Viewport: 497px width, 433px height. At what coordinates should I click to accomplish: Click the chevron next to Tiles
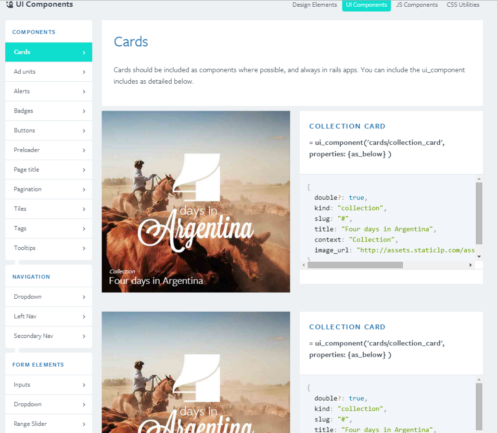click(x=84, y=209)
